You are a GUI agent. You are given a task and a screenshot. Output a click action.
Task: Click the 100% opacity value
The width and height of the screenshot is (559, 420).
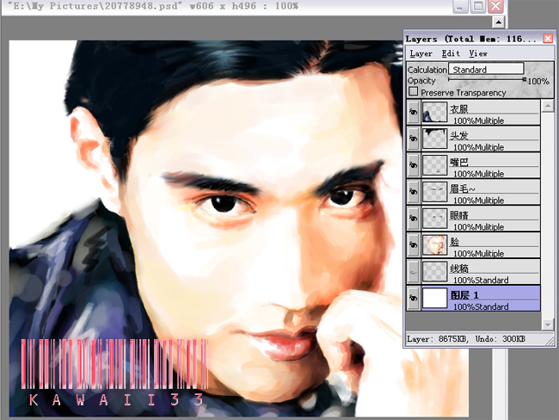[538, 82]
